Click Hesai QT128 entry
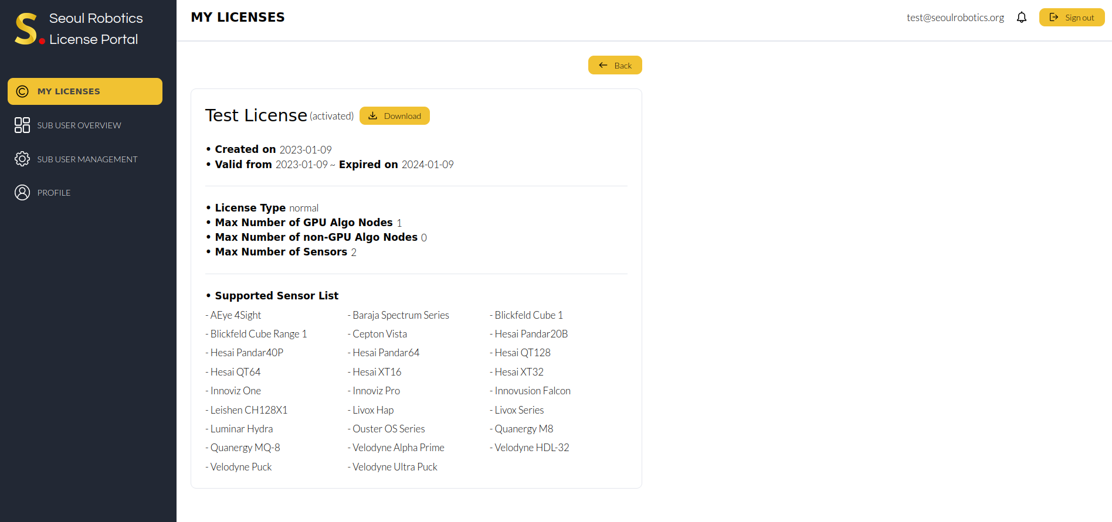 click(520, 353)
